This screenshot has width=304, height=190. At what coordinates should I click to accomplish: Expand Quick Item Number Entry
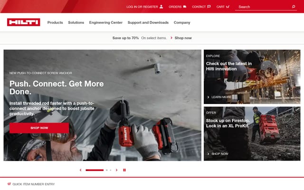point(33,184)
